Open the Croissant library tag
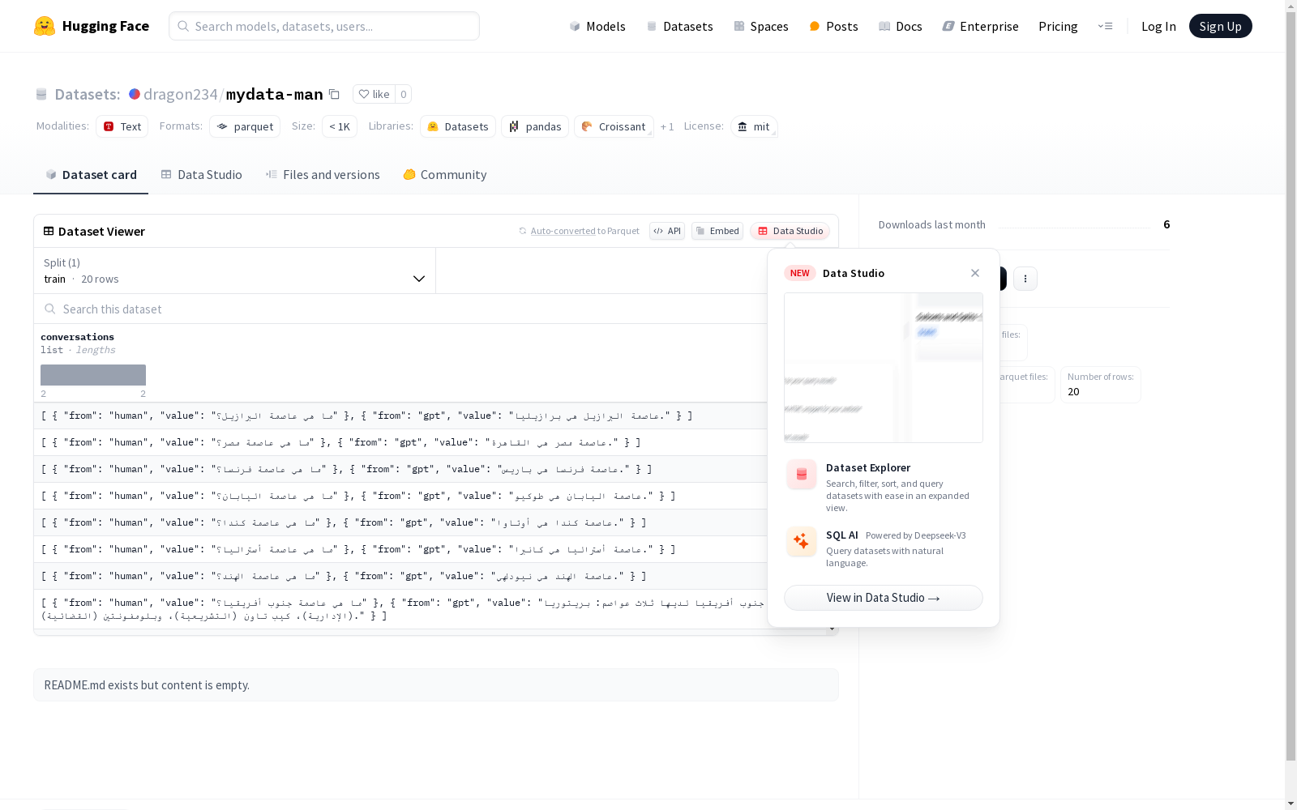Viewport: 1297px width, 810px height. pyautogui.click(x=614, y=126)
